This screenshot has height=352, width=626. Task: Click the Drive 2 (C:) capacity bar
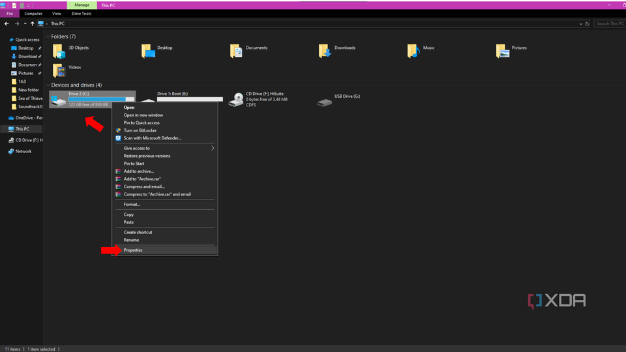[x=101, y=99]
